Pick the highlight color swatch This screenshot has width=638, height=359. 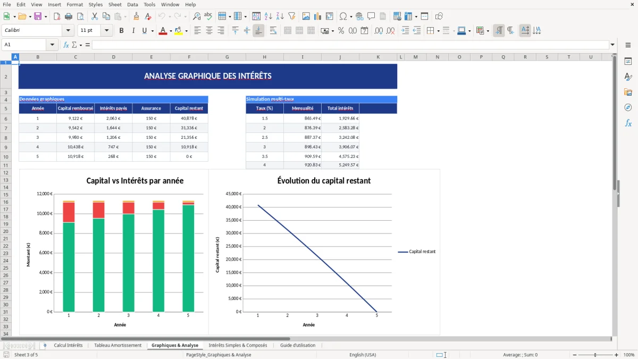(x=179, y=30)
